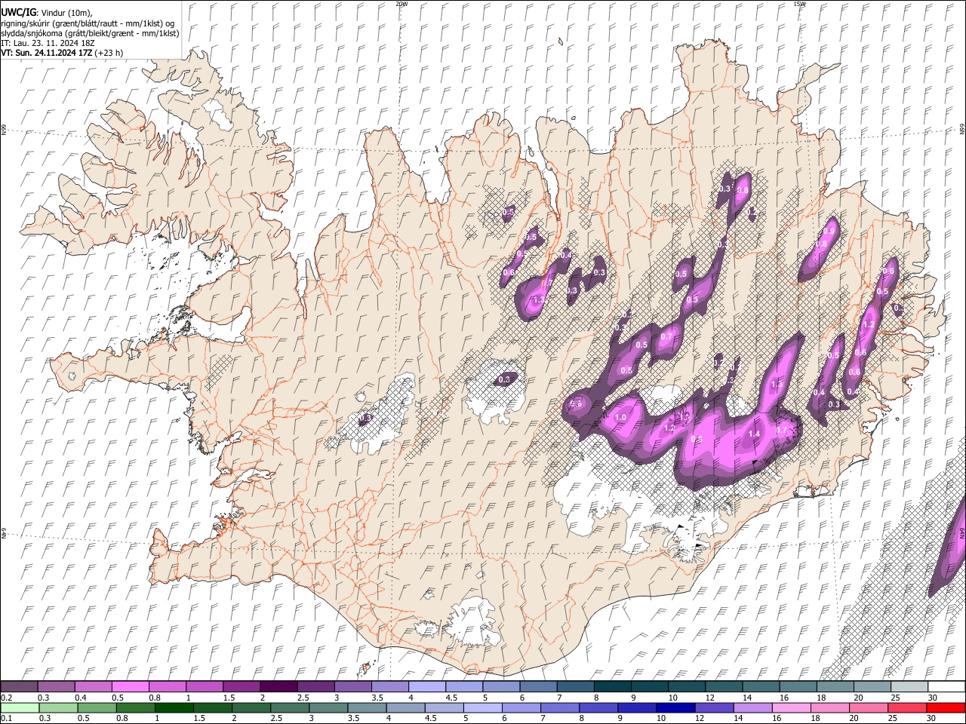The image size is (966, 724).
Task: Click the '0.2' label on the purple scale
Action: 6,698
